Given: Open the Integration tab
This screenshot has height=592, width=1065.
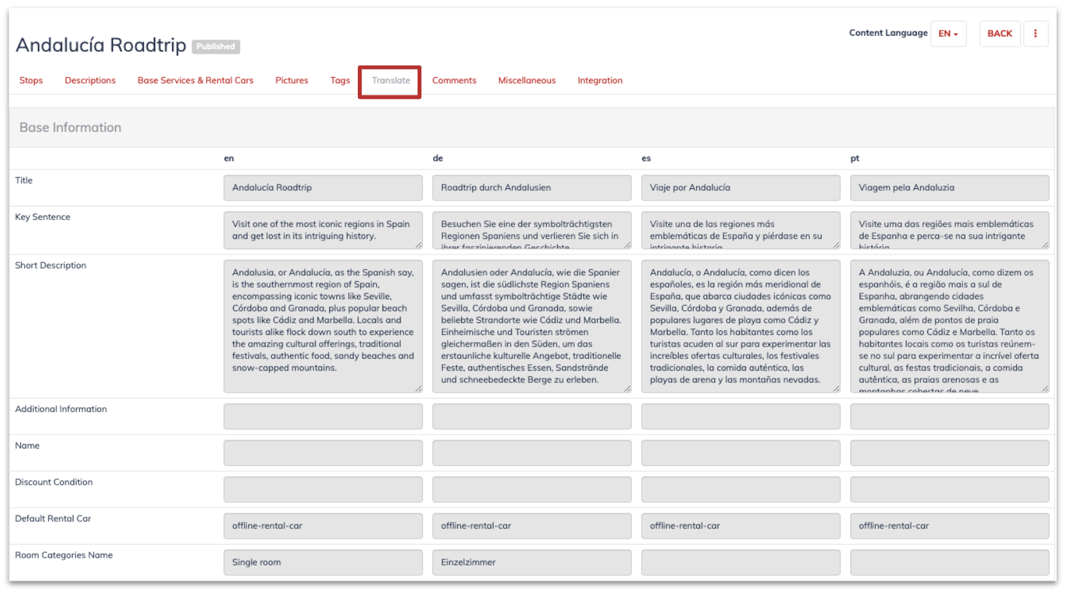Looking at the screenshot, I should click(x=600, y=80).
